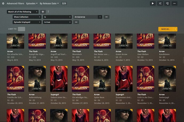184x122 pixels.
Task: Open The Flash S2 E1 poster
Action: (102, 41)
